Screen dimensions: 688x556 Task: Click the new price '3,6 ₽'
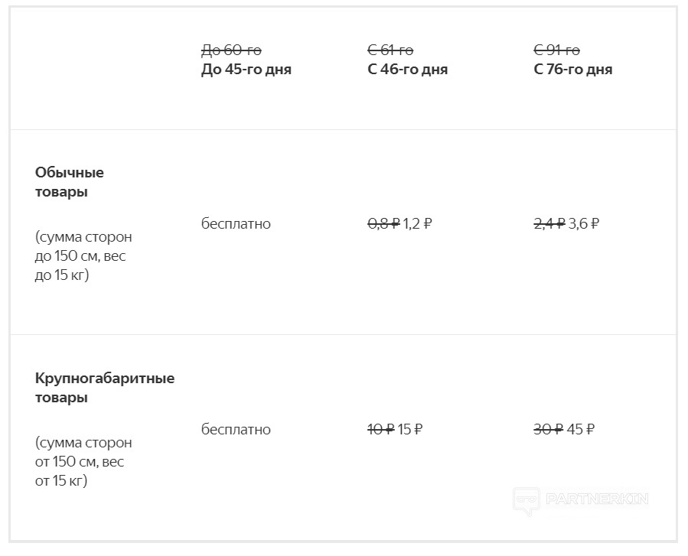pos(584,224)
